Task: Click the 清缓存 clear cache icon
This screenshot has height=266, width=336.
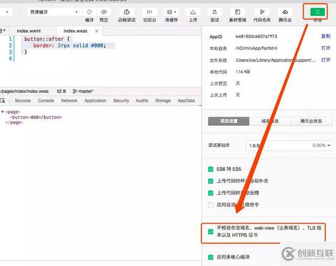Action: point(171,12)
